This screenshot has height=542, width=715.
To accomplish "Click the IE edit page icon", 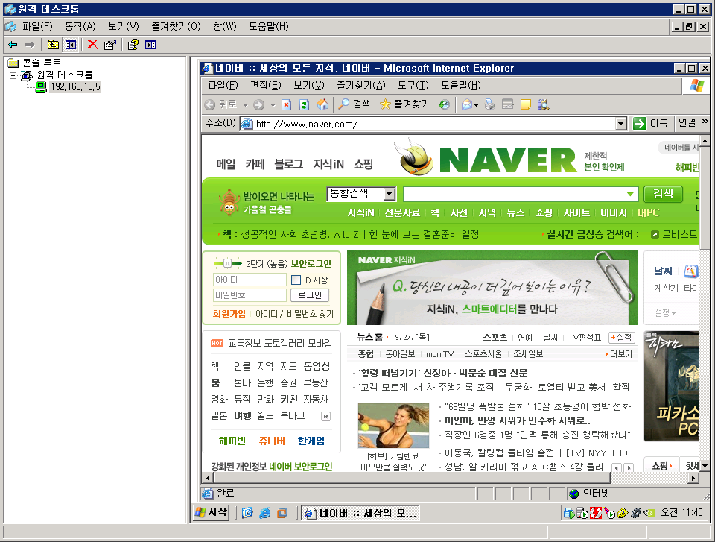I will click(507, 105).
